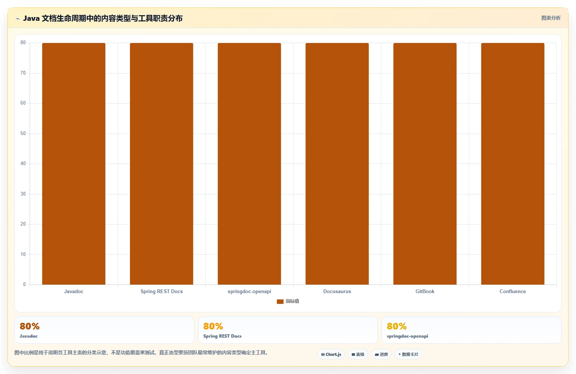Screen dimensions: 576x374
Task: Select the Chart.js tag chip
Action: click(x=331, y=354)
